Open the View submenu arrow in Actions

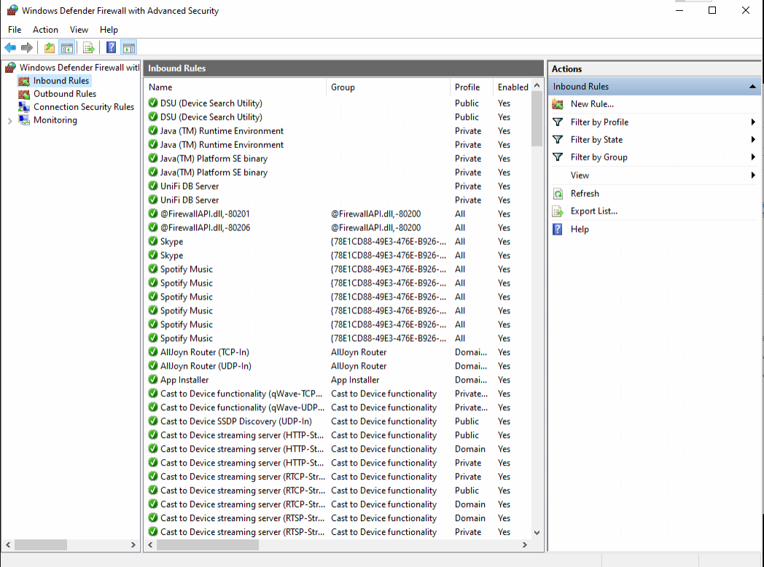(x=753, y=176)
